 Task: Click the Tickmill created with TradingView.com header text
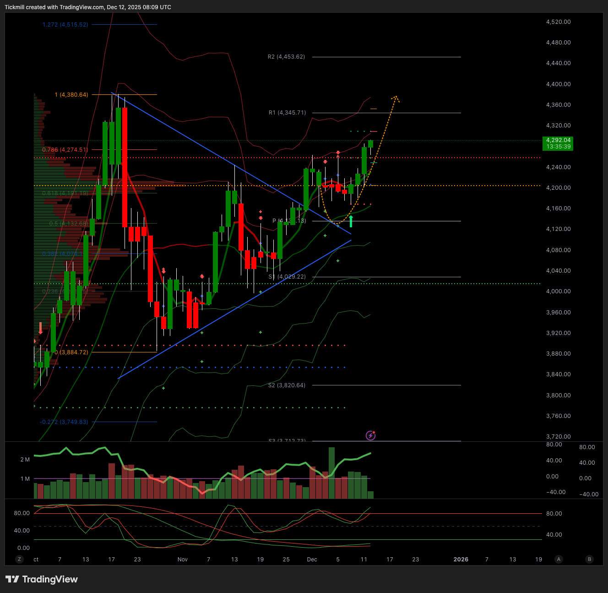click(88, 7)
